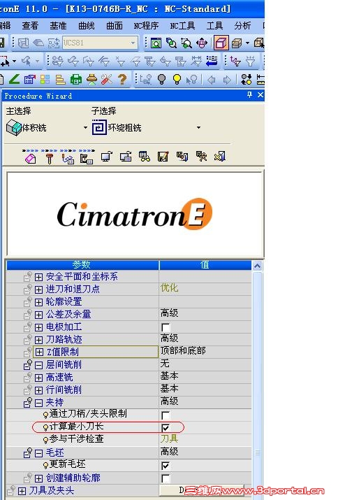Open the 基准 menu
Screen dimensions: 338x500
[58, 25]
